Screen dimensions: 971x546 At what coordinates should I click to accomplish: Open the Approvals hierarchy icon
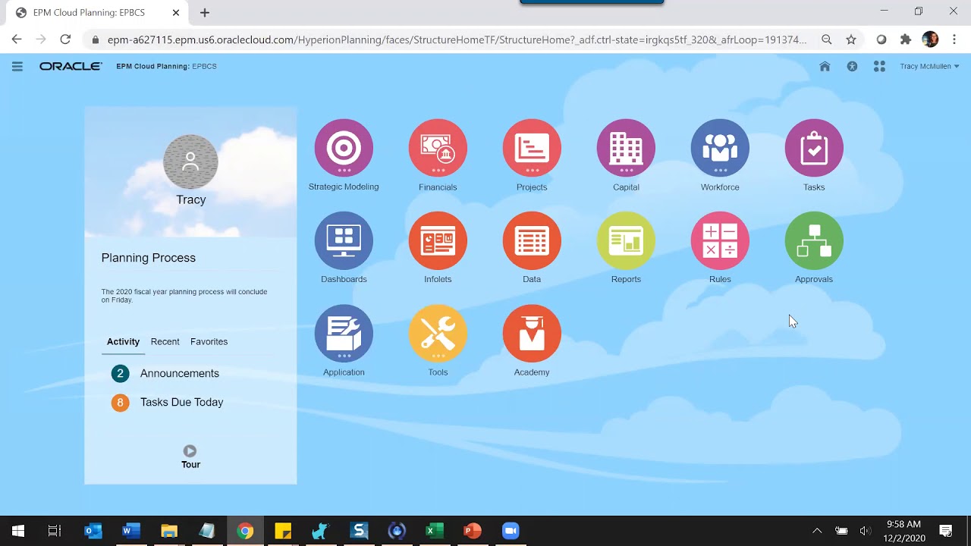[814, 240]
